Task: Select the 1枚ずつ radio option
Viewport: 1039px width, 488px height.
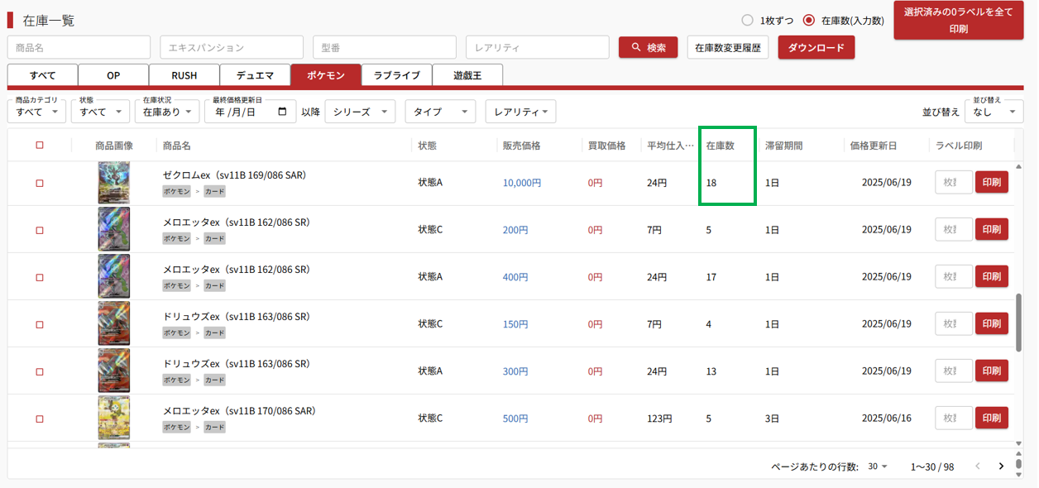Action: pyautogui.click(x=747, y=21)
